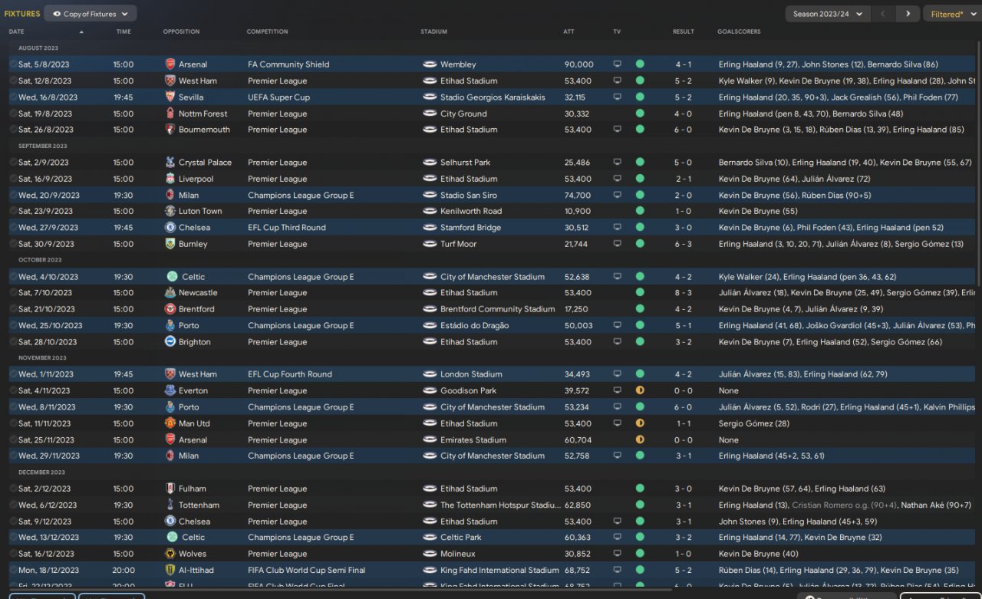Click the Nottm Forest club crest
Viewport: 982px width, 599px height.
pyautogui.click(x=170, y=114)
